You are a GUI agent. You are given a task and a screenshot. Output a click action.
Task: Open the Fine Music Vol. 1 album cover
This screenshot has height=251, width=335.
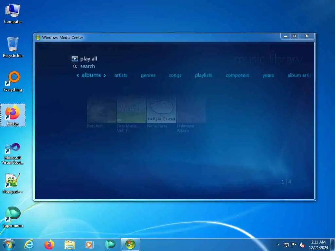tap(132, 109)
